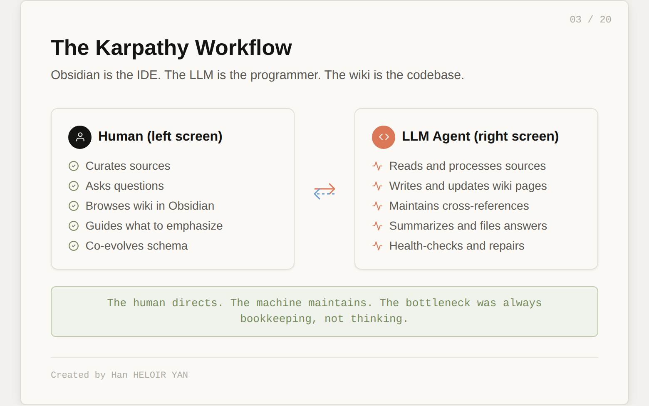Click the Created by Han HELOIR YAN footer
The image size is (649, 406).
(x=119, y=375)
